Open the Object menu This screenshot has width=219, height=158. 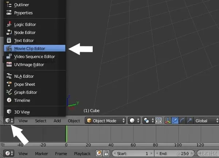(74, 121)
